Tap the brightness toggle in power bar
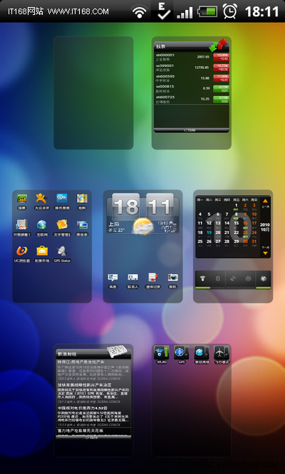 263,279
